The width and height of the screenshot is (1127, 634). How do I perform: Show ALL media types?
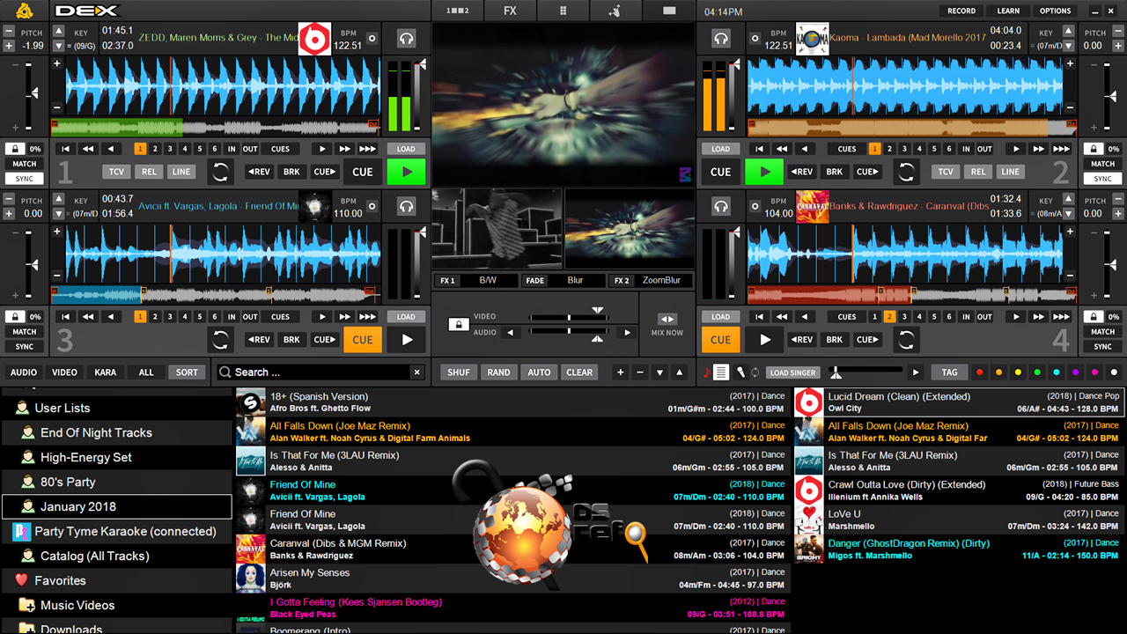pyautogui.click(x=146, y=372)
